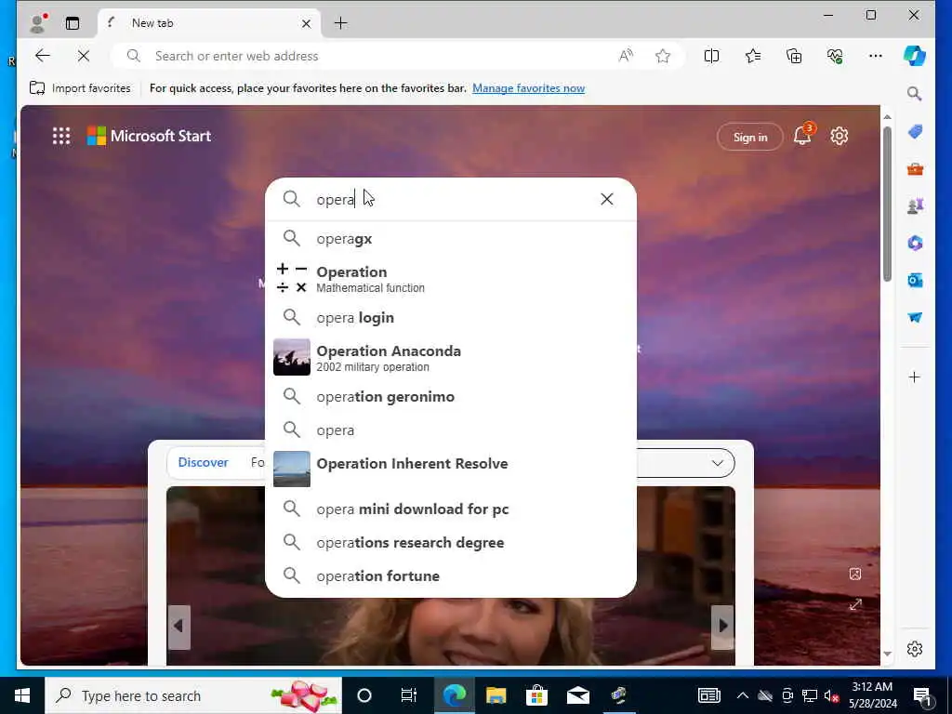Image resolution: width=952 pixels, height=714 pixels.
Task: Click the page vertical scrollbar thumb
Action: coord(887,204)
